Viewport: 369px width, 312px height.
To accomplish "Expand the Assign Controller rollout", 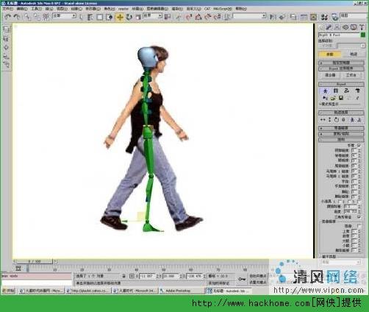I will click(x=341, y=63).
